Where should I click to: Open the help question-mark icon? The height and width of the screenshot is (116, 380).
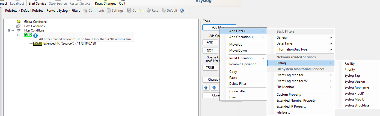pos(182,11)
